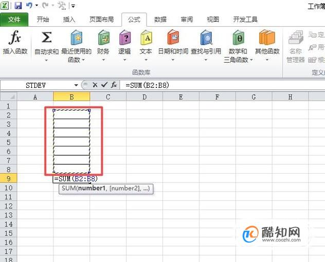The height and width of the screenshot is (262, 325).
Task: Cancel formula entry with the X button
Action: pyautogui.click(x=95, y=85)
